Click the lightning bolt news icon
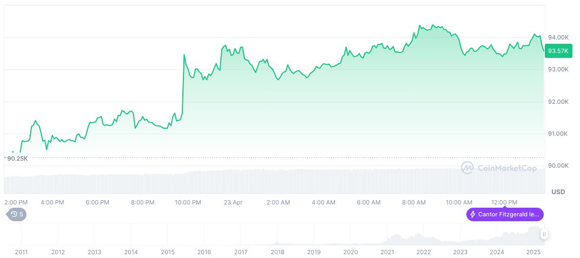Screen dimensions: 580x258 472,214
